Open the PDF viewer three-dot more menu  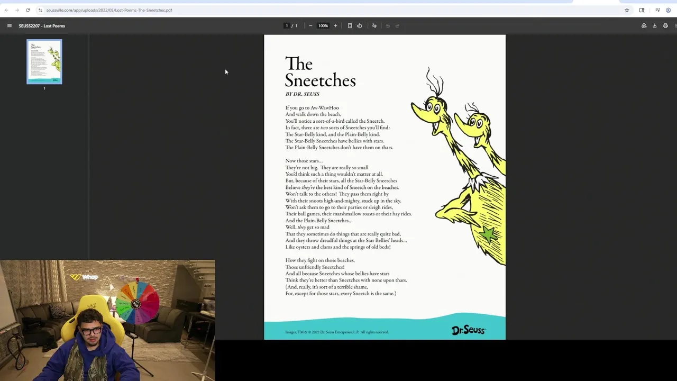(675, 26)
